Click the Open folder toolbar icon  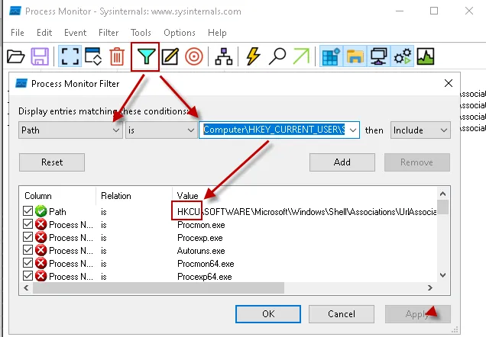pos(15,56)
